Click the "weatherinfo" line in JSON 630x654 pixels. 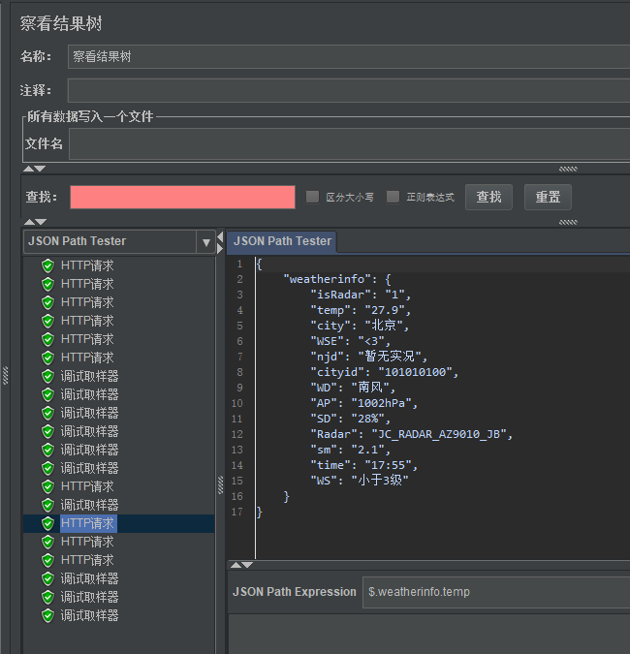click(337, 279)
